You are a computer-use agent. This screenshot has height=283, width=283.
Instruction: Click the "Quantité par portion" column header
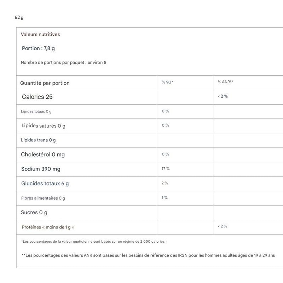click(x=45, y=83)
